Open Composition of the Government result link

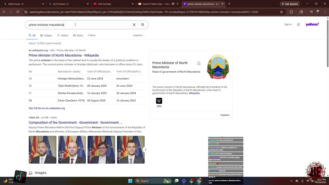tap(75, 123)
